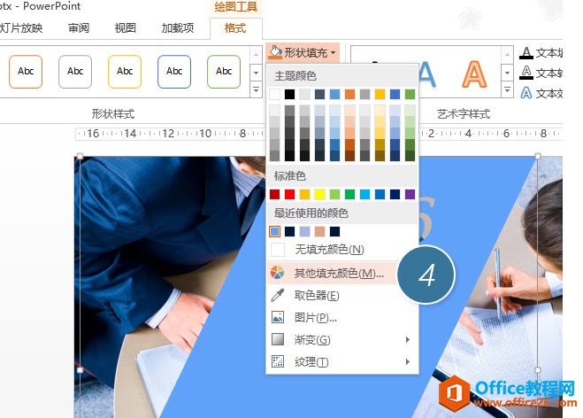Viewport: 583px width, 418px height.
Task: Expand the WordArt styles gallery More button
Action: (507, 89)
